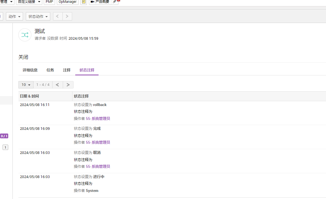Click the PMP button
Viewport: 326px width, 199px height.
point(49,2)
